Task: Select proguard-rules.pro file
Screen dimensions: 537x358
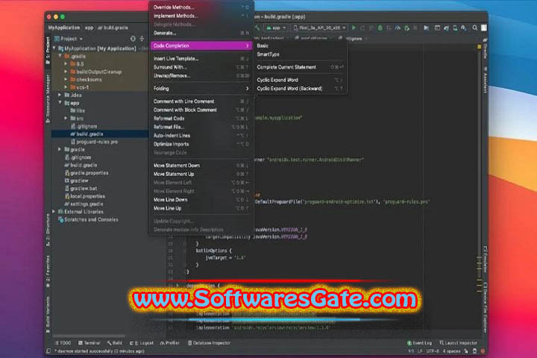Action: [94, 142]
